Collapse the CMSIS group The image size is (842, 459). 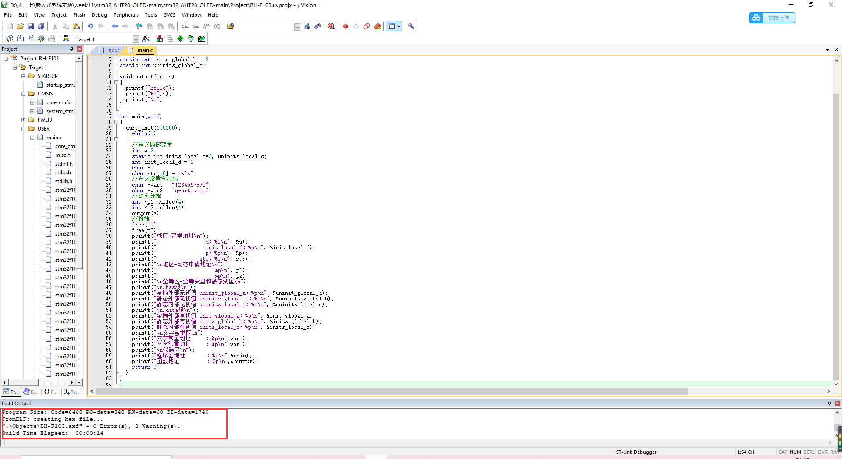point(23,93)
